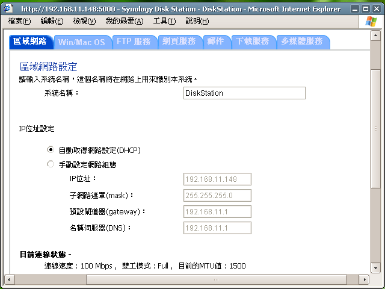Select 手動設定網路組態 radio button
Screen dimensions: 385x289
(x=51, y=164)
